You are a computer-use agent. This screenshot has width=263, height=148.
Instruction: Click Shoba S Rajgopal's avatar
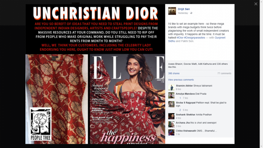pyautogui.click(x=171, y=104)
